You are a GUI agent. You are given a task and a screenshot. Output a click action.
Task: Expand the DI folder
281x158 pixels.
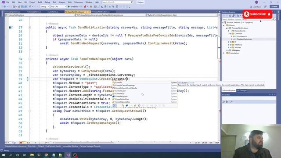pyautogui.click(x=229, y=42)
